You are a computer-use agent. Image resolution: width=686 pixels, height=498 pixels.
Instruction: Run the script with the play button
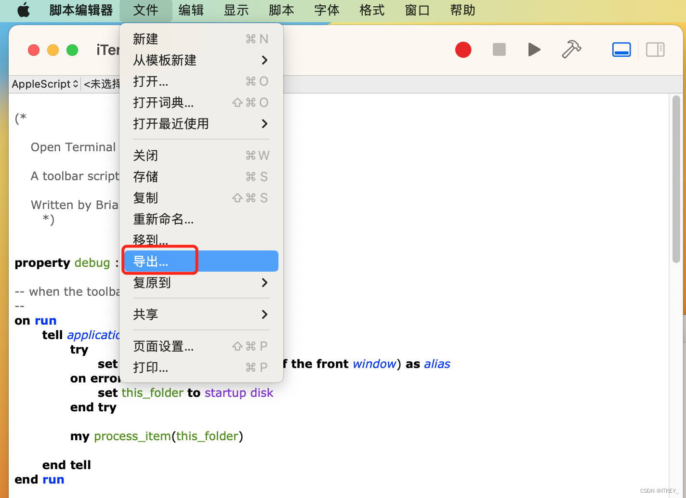pyautogui.click(x=534, y=50)
